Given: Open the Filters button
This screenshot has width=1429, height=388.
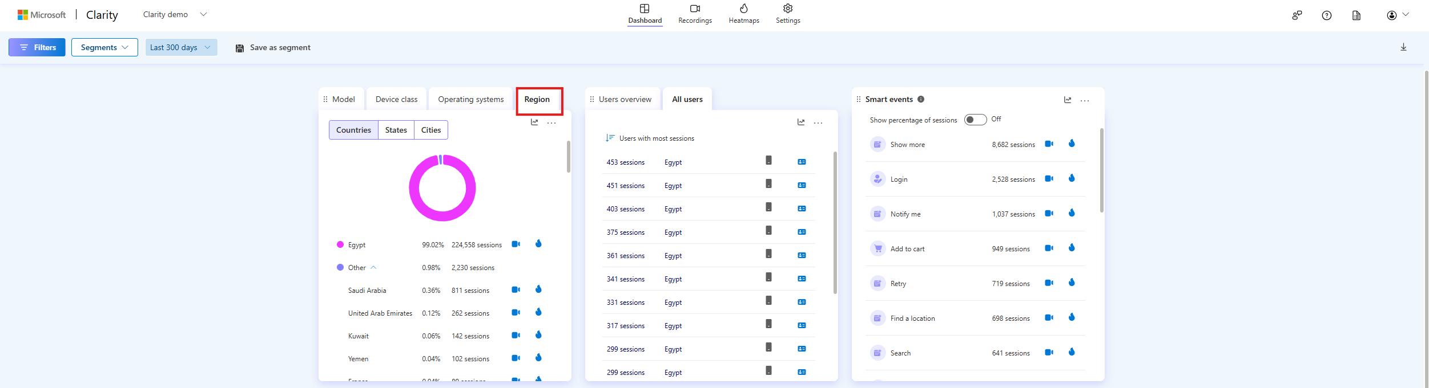Looking at the screenshot, I should [37, 47].
